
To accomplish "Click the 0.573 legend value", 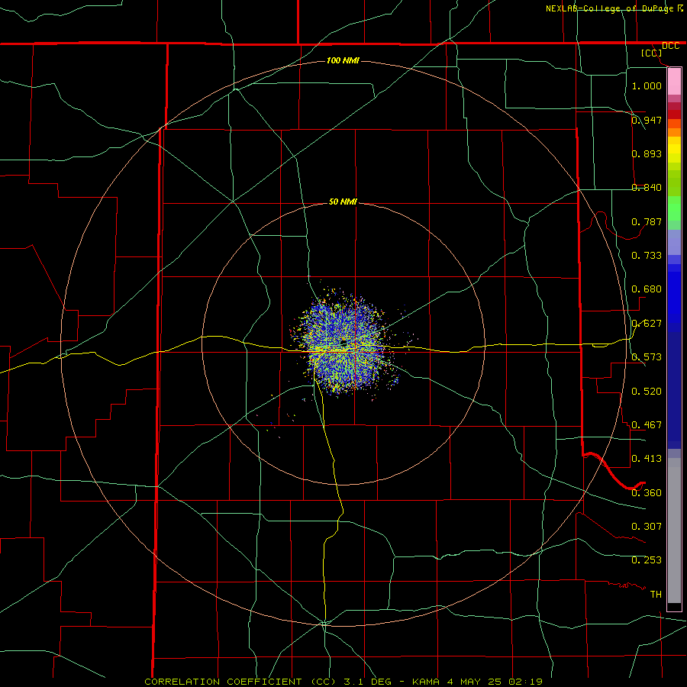I will pyautogui.click(x=647, y=357).
